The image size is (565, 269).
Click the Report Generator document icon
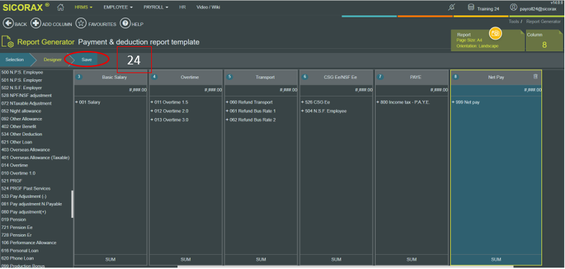(x=7, y=42)
